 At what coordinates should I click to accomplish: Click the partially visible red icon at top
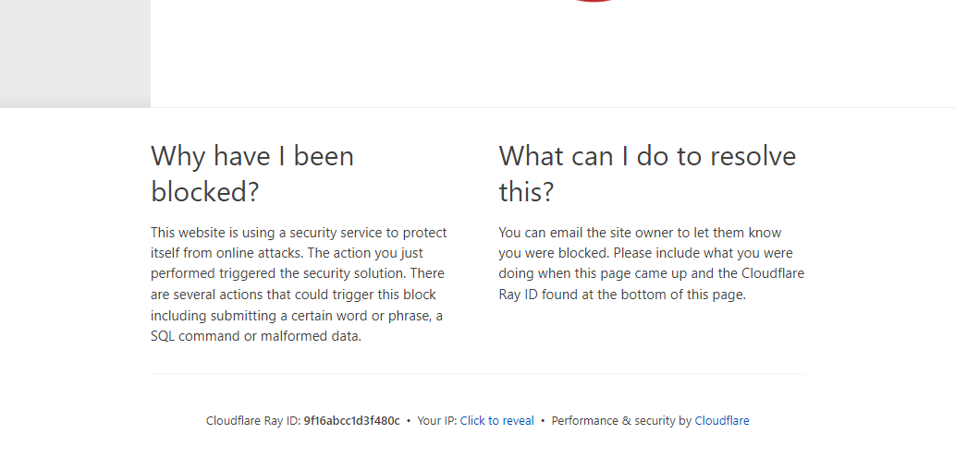[x=594, y=1]
